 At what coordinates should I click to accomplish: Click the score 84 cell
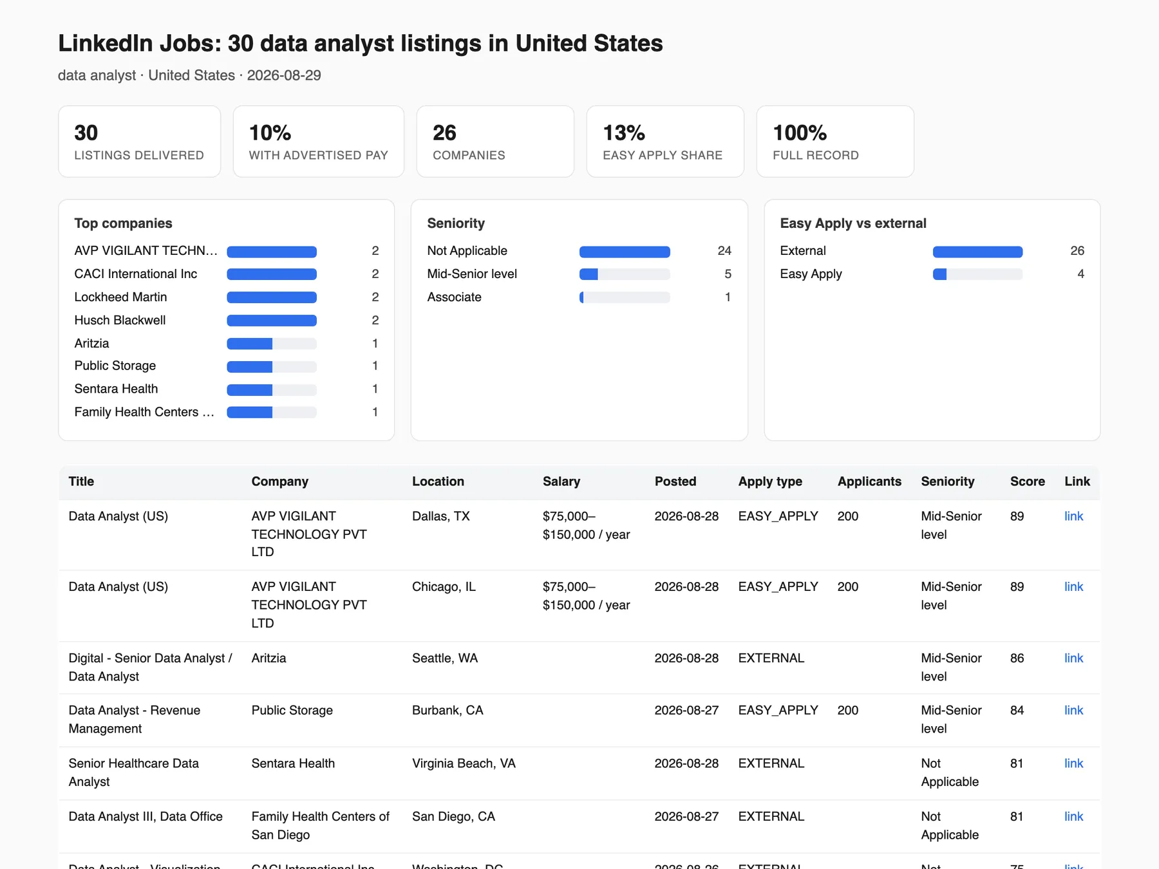click(x=1017, y=711)
